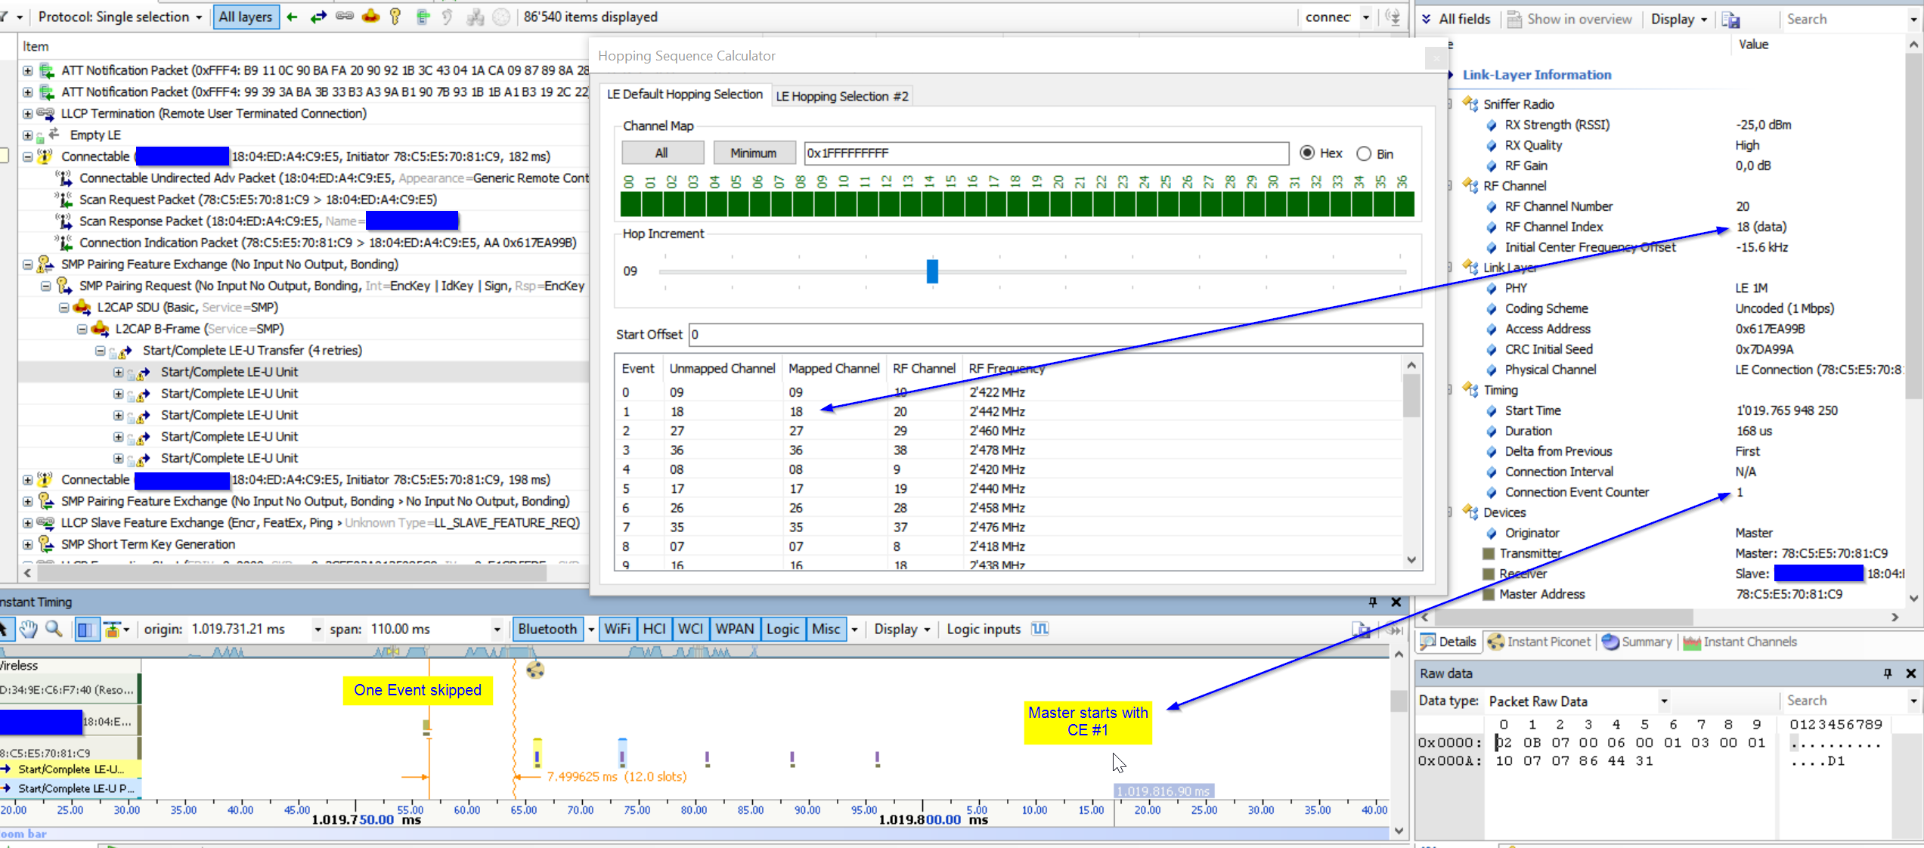The width and height of the screenshot is (1924, 848).
Task: Click the All button in Channel Map
Action: click(662, 153)
